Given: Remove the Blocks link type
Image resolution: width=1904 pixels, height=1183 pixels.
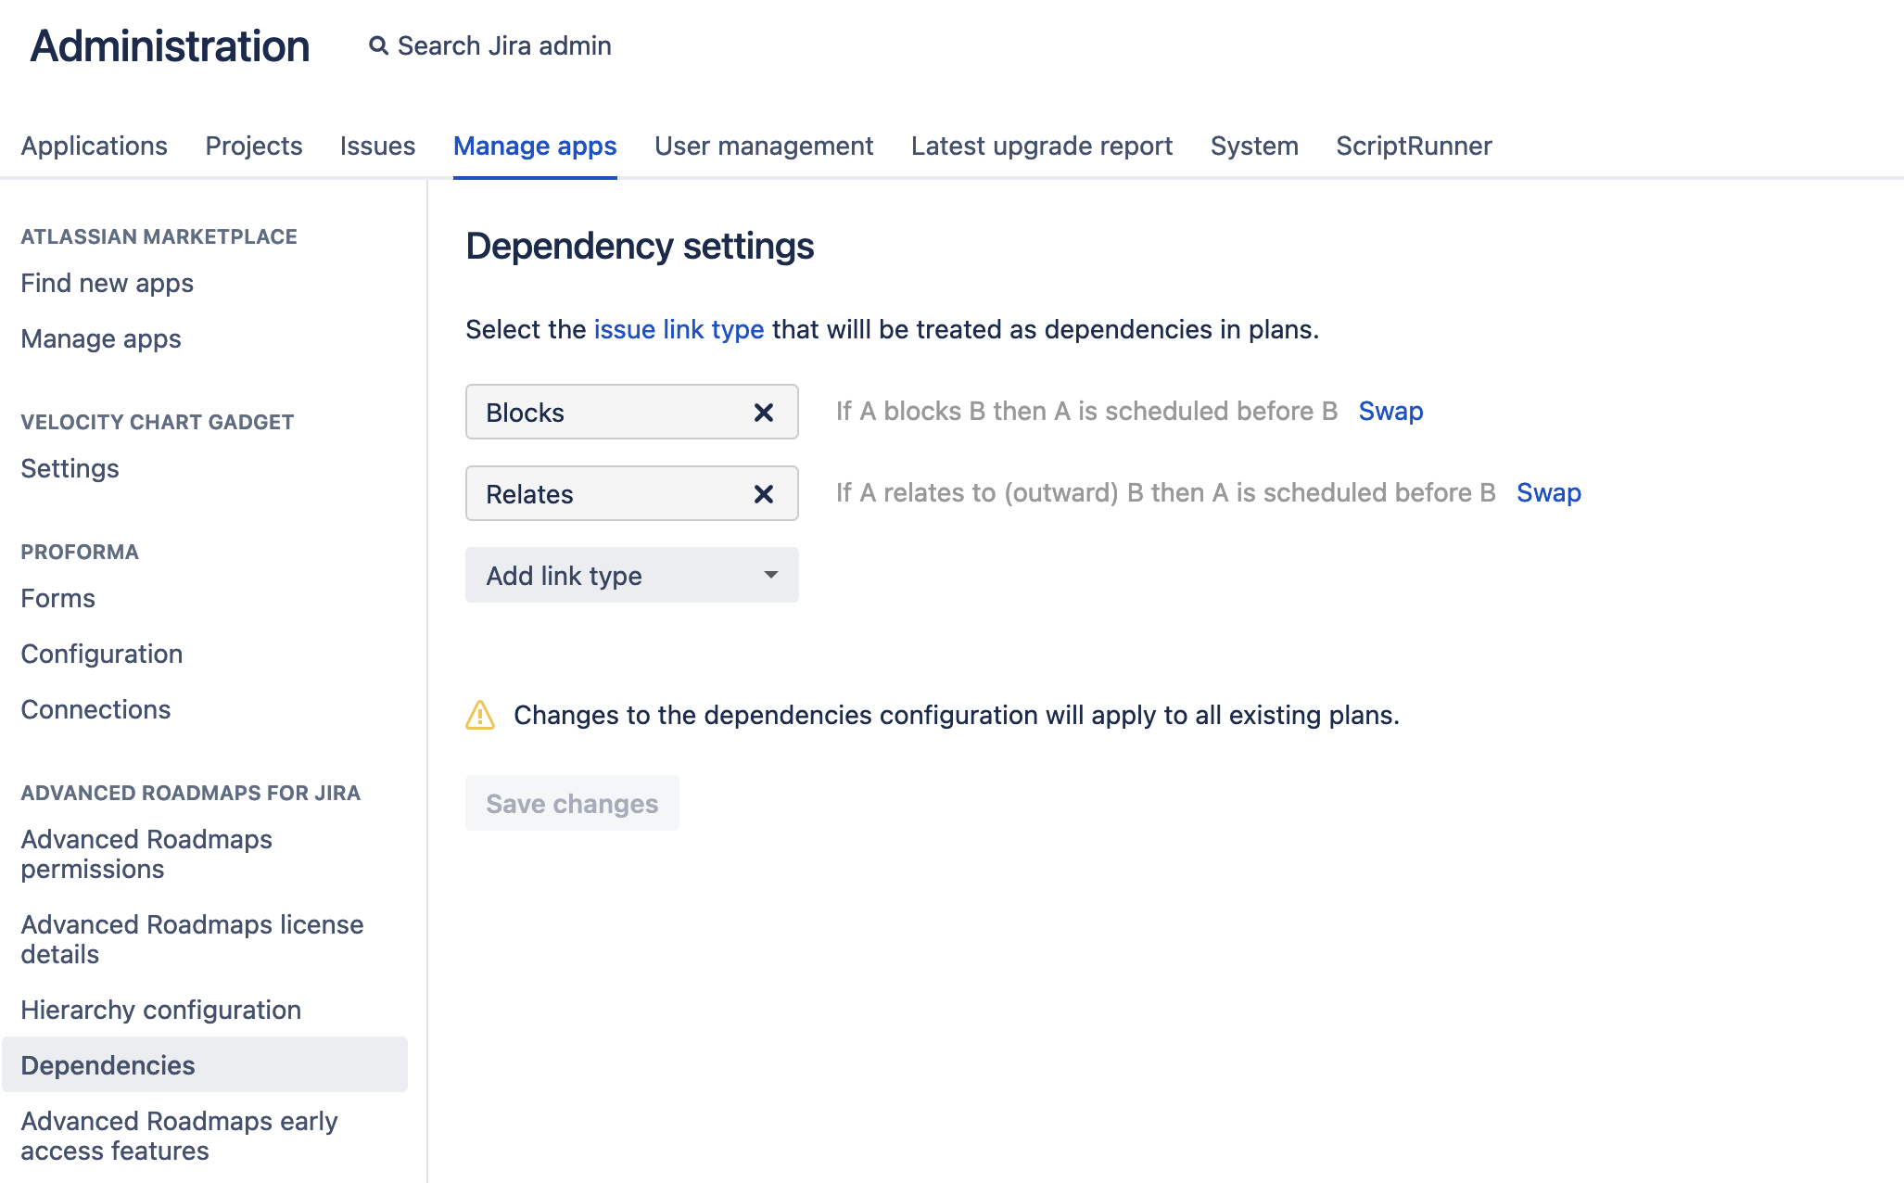Looking at the screenshot, I should tap(763, 413).
